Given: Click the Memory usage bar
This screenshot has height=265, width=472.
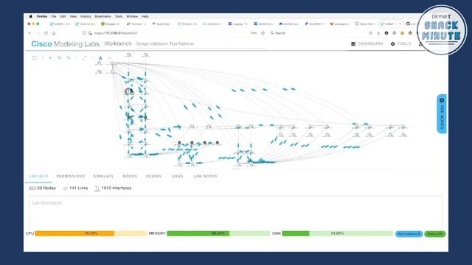Looking at the screenshot, I should pos(218,233).
